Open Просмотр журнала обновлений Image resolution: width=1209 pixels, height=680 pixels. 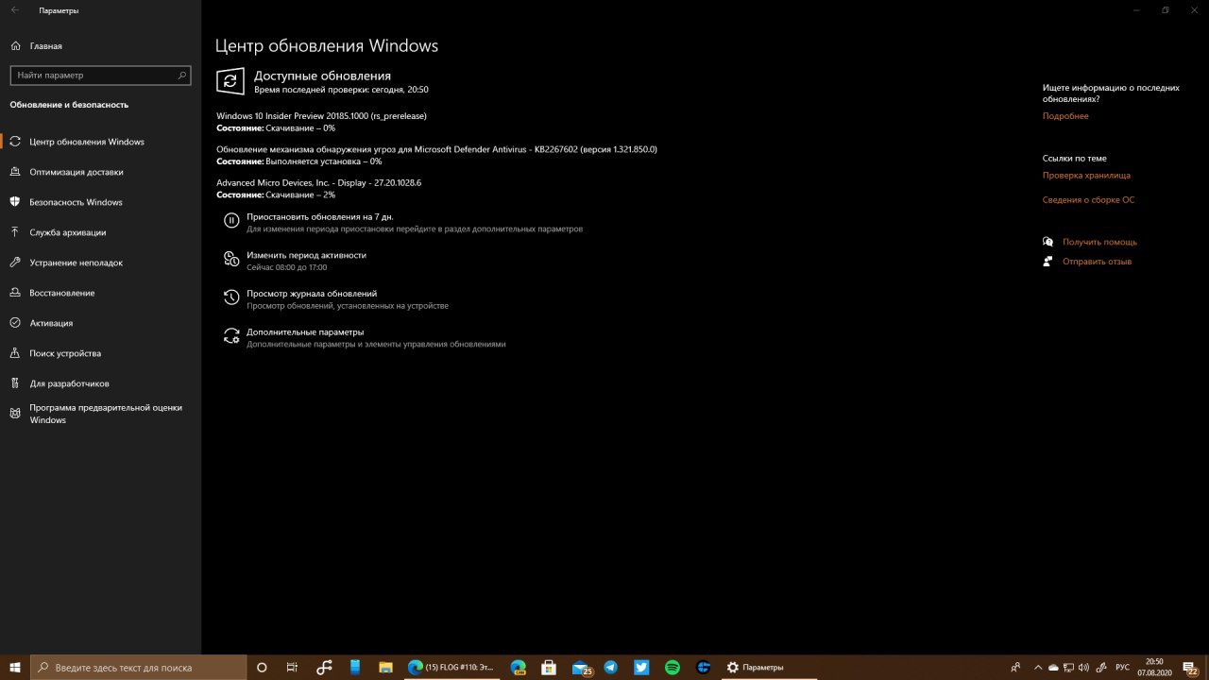point(312,294)
